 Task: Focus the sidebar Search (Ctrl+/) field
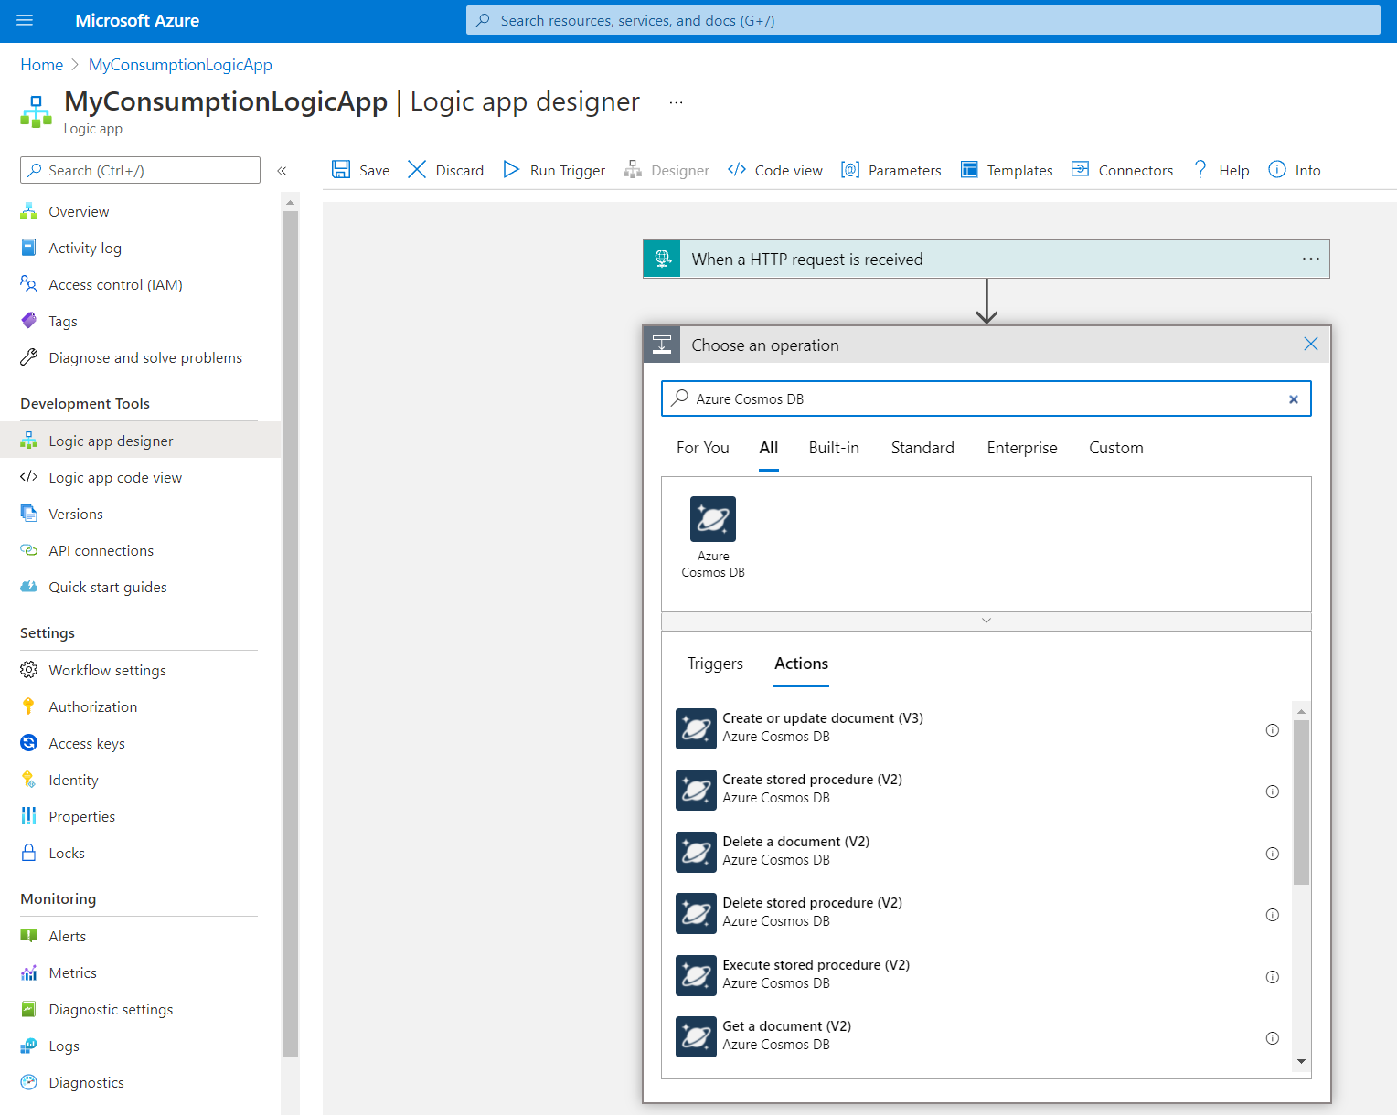[x=140, y=170]
